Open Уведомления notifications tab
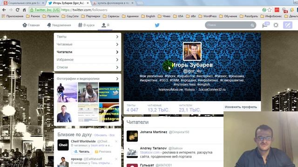This screenshot has height=167, width=298. (59, 25)
